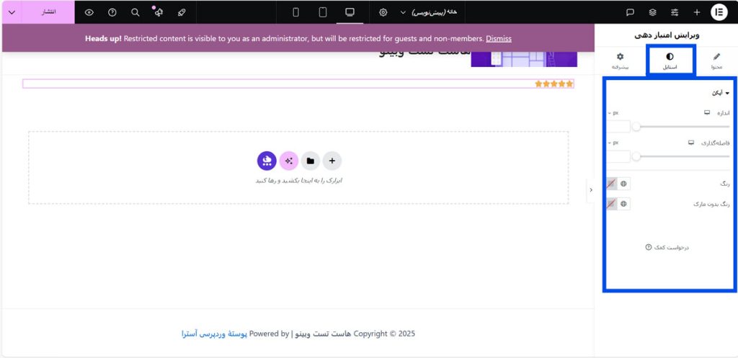Click the add element plus icon in top bar
The height and width of the screenshot is (358, 738).
pos(696,12)
